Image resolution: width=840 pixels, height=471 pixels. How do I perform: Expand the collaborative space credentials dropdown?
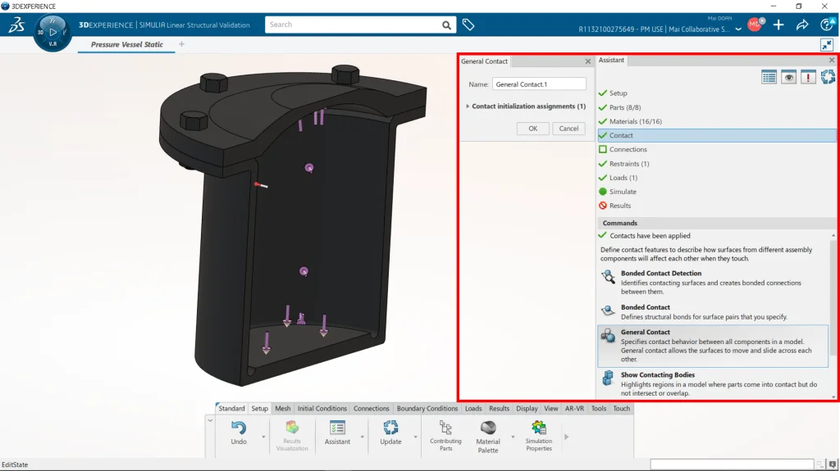738,29
